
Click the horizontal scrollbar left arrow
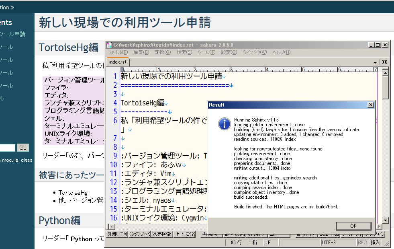110,227
